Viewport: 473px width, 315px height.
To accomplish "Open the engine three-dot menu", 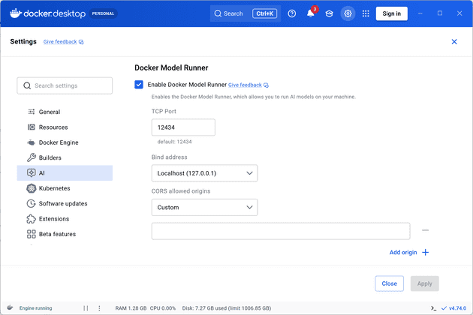I will (99, 308).
